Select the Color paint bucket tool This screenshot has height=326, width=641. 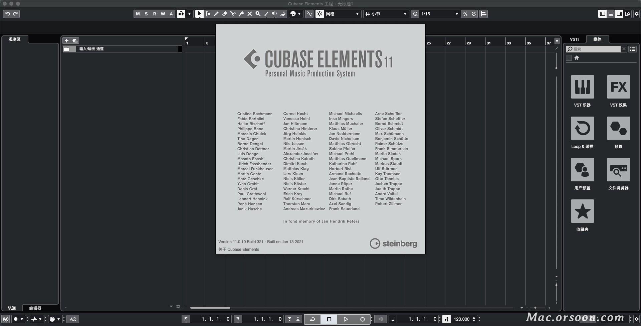(x=283, y=14)
